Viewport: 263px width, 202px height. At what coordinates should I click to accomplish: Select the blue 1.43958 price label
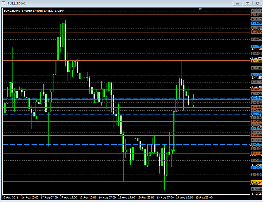[257, 98]
